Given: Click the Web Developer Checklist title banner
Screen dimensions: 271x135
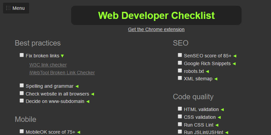Looking at the screenshot, I should [x=156, y=16].
